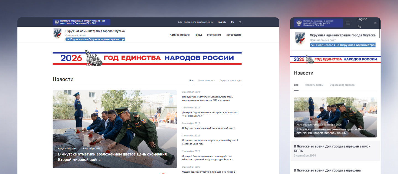398x174 pixels.
Task: Click Версия для слабовидящих link
Action: coord(198,22)
